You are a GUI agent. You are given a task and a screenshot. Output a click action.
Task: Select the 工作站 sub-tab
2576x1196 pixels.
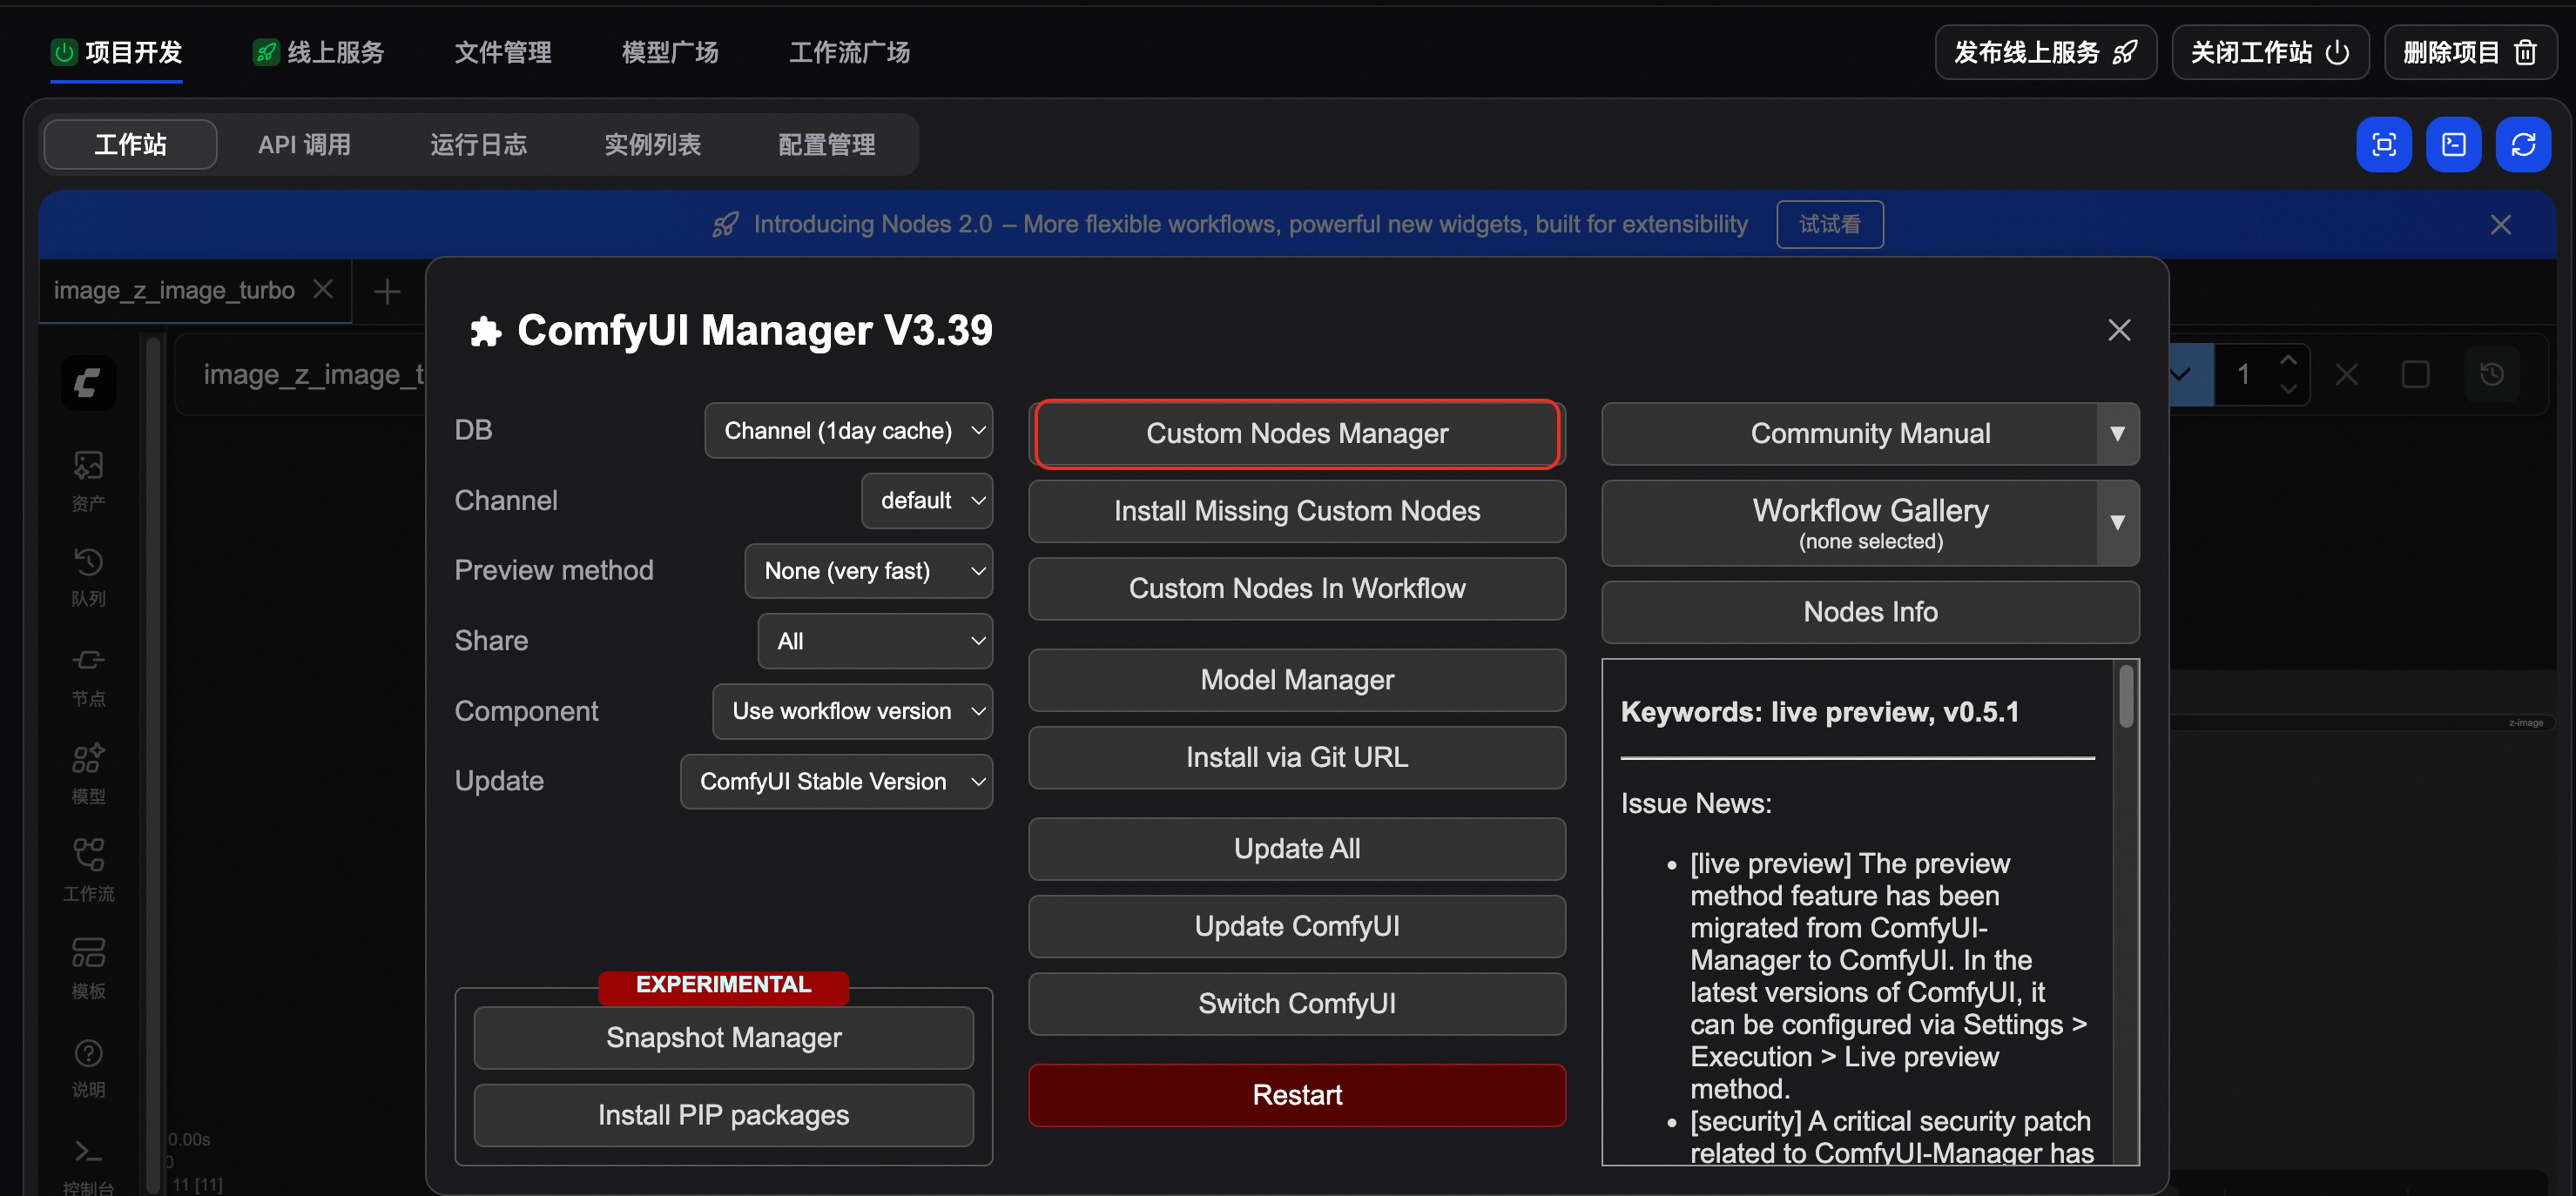pyautogui.click(x=130, y=144)
